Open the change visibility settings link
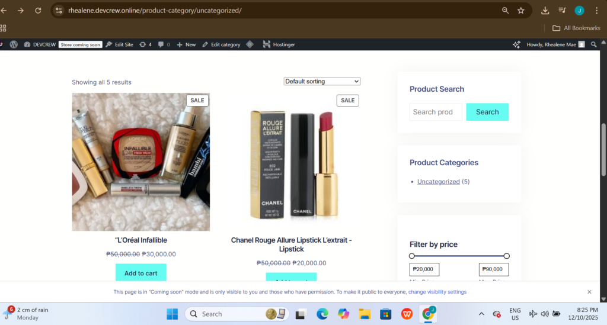607x325 pixels. pyautogui.click(x=437, y=292)
